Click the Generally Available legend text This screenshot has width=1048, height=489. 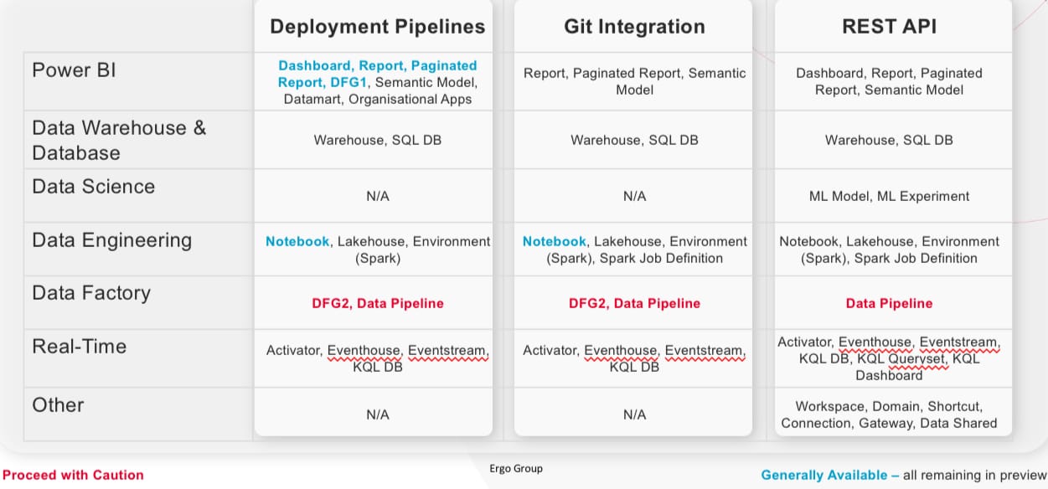click(x=824, y=475)
